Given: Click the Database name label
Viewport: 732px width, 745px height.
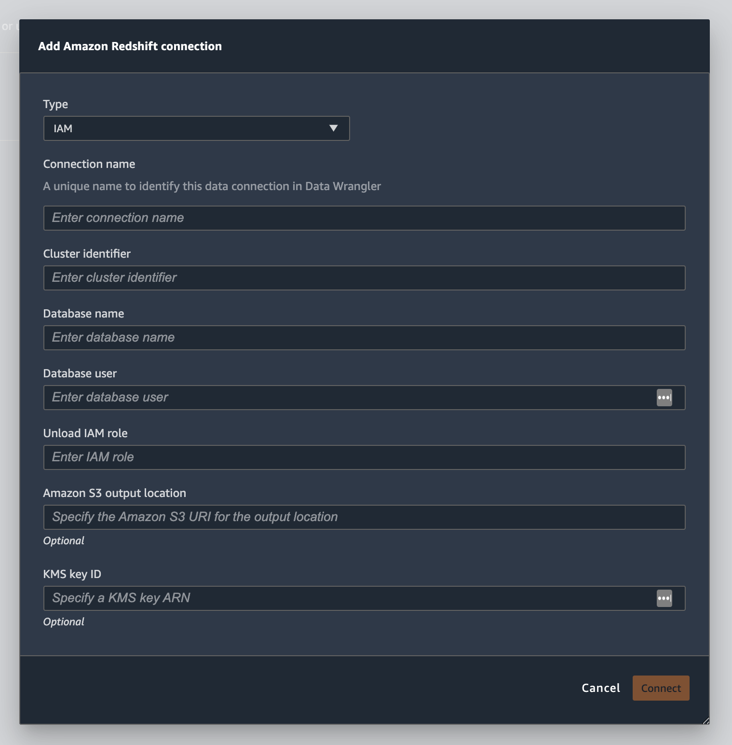Looking at the screenshot, I should [x=83, y=313].
